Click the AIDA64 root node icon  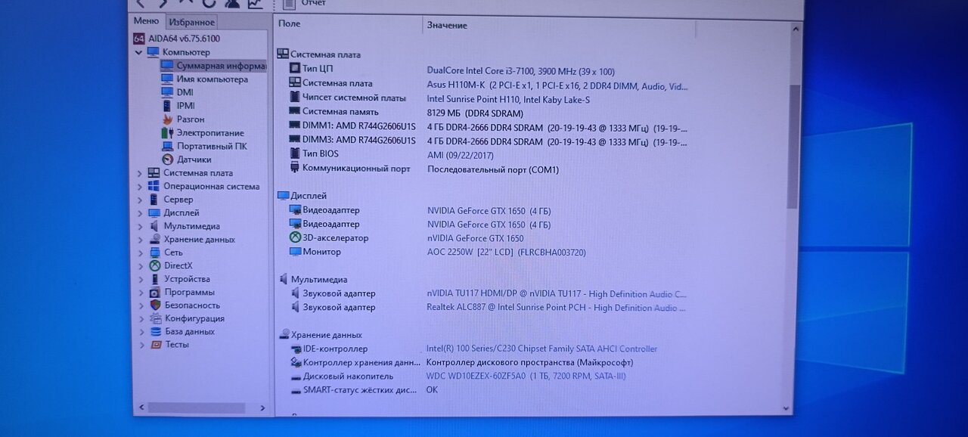click(x=139, y=39)
